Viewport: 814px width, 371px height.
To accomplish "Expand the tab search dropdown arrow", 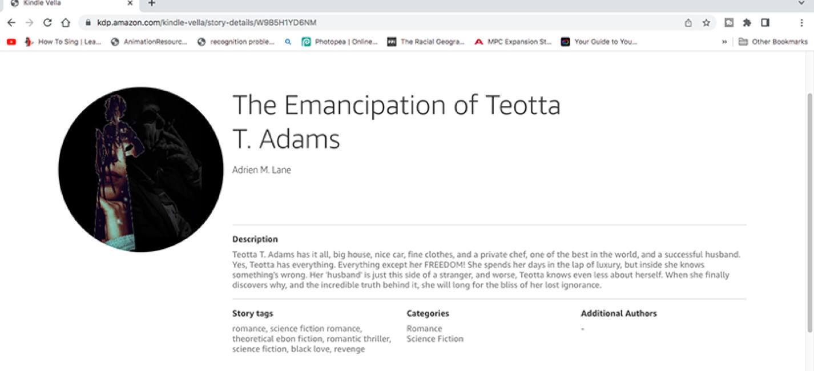I will click(x=802, y=3).
